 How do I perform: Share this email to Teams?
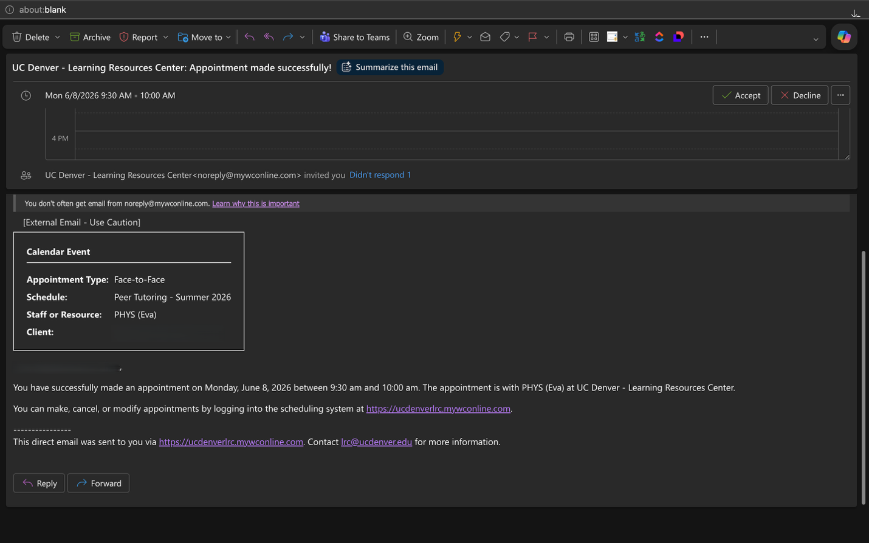[x=355, y=37]
